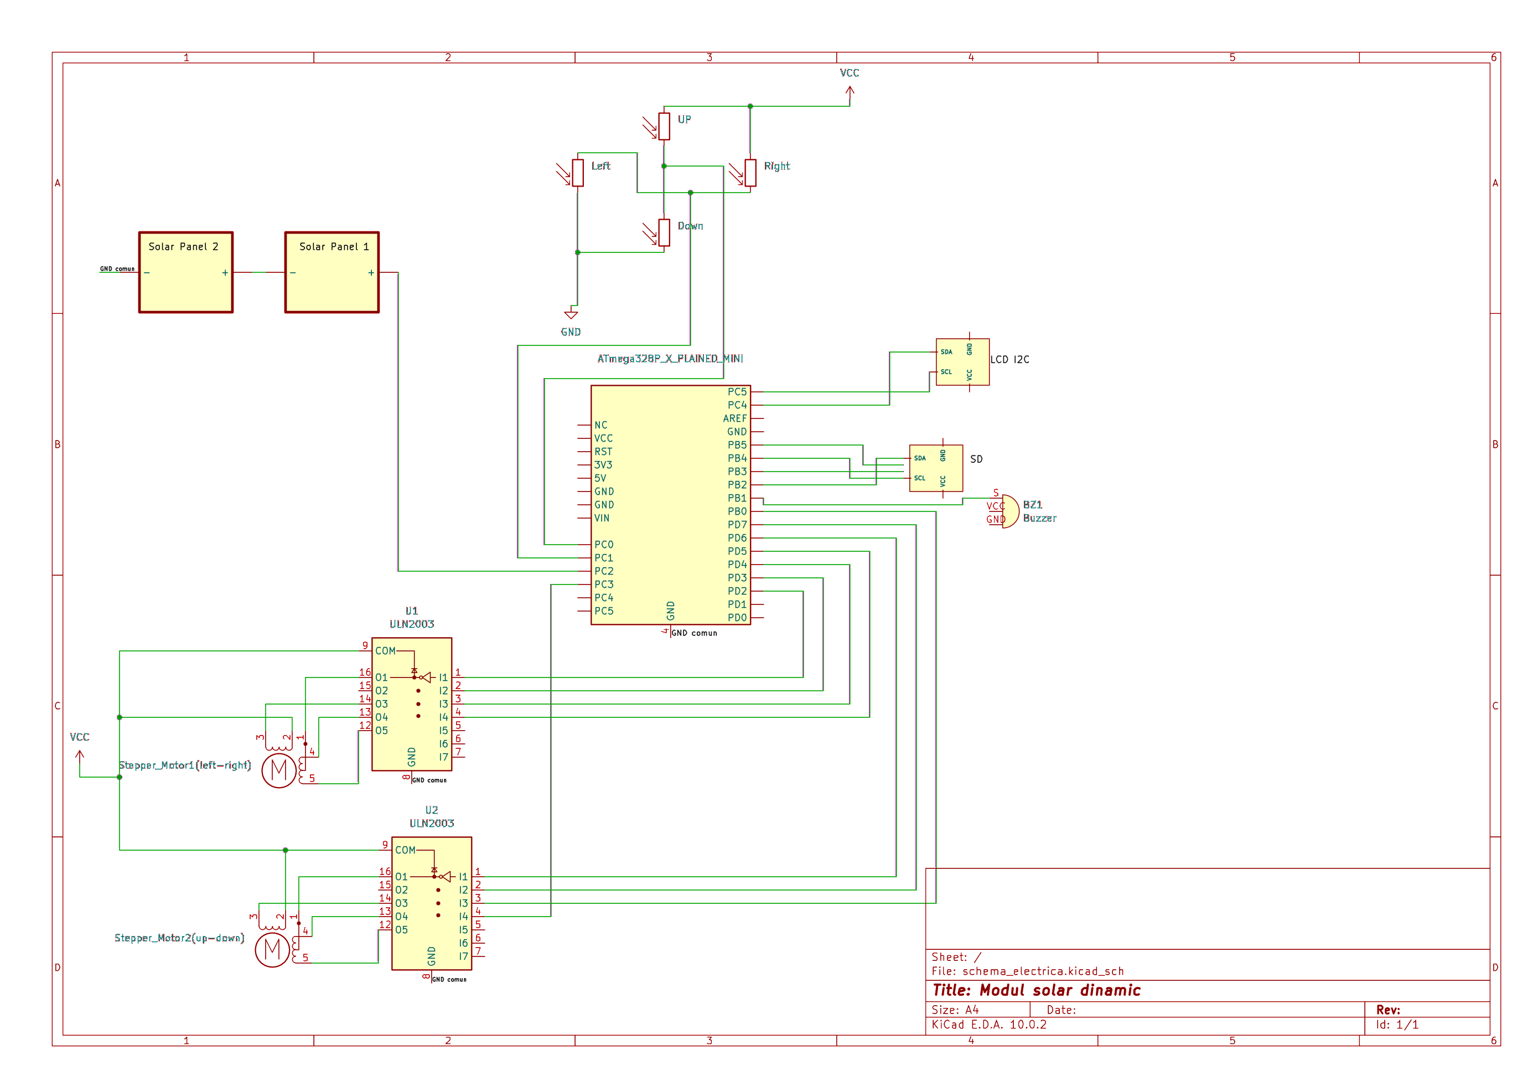The image size is (1522, 1076).
Task: Click the 'KiCad E.D.A. 10.0.2' text
Action: pos(989,1025)
